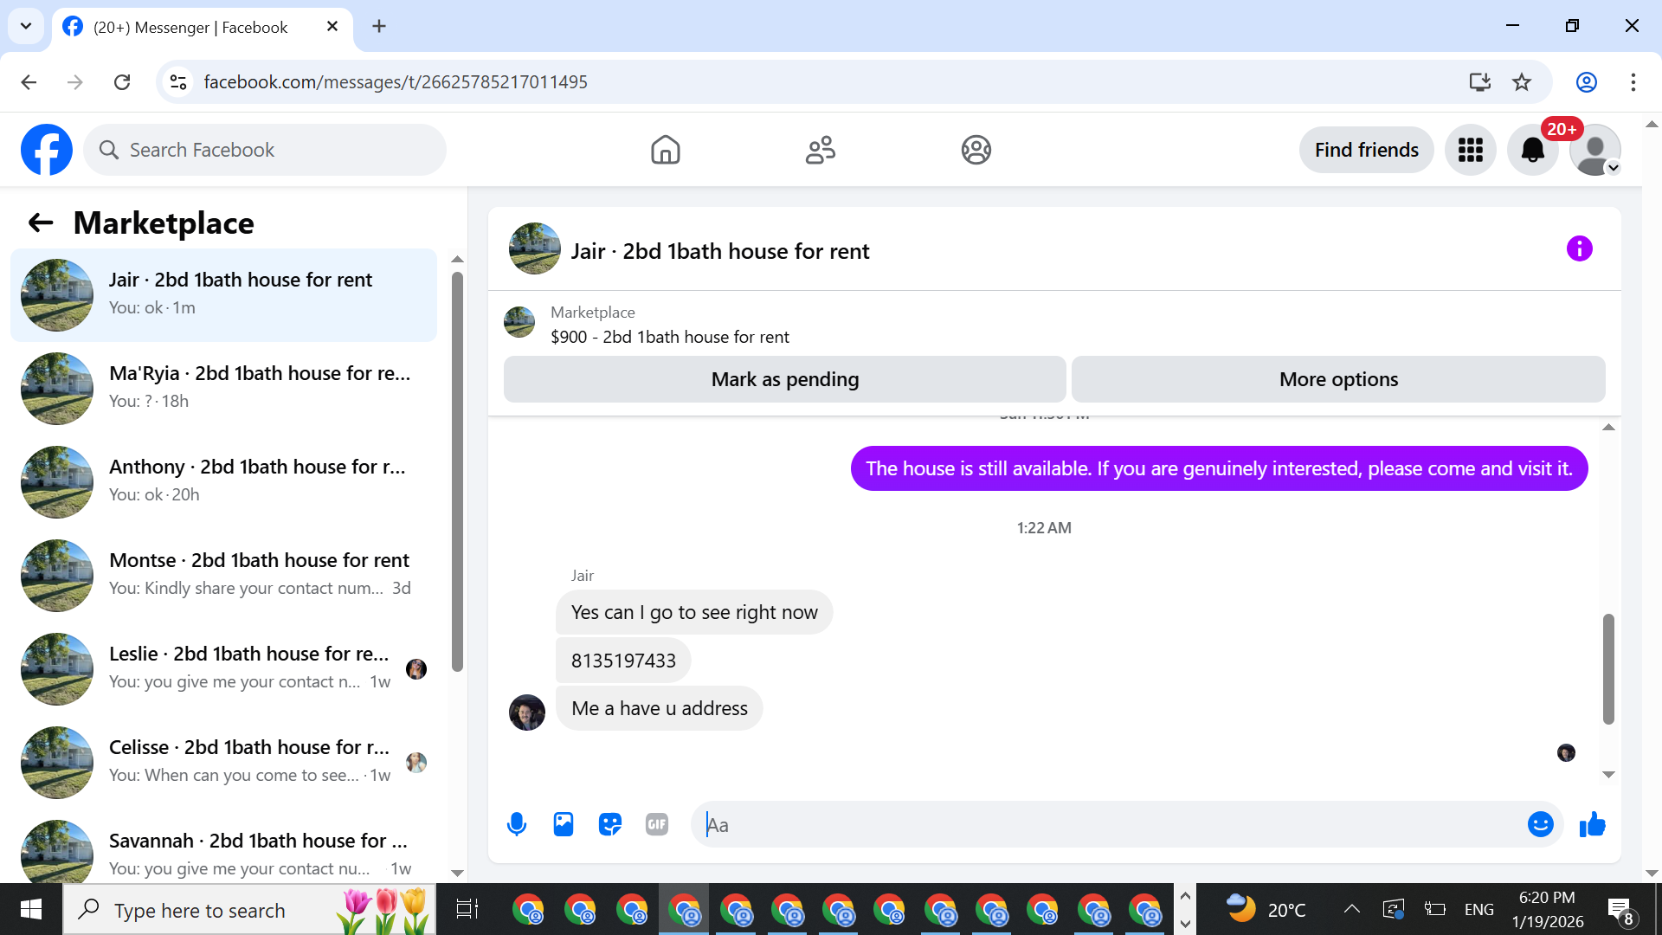Click the chat conversation scrollbar thumb
Image resolution: width=1662 pixels, height=935 pixels.
[x=1608, y=668]
